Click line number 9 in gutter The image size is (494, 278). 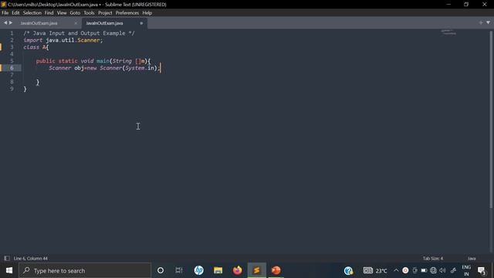coord(12,89)
